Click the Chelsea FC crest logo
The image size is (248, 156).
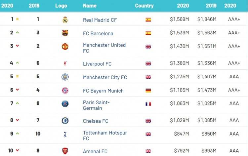click(65, 121)
